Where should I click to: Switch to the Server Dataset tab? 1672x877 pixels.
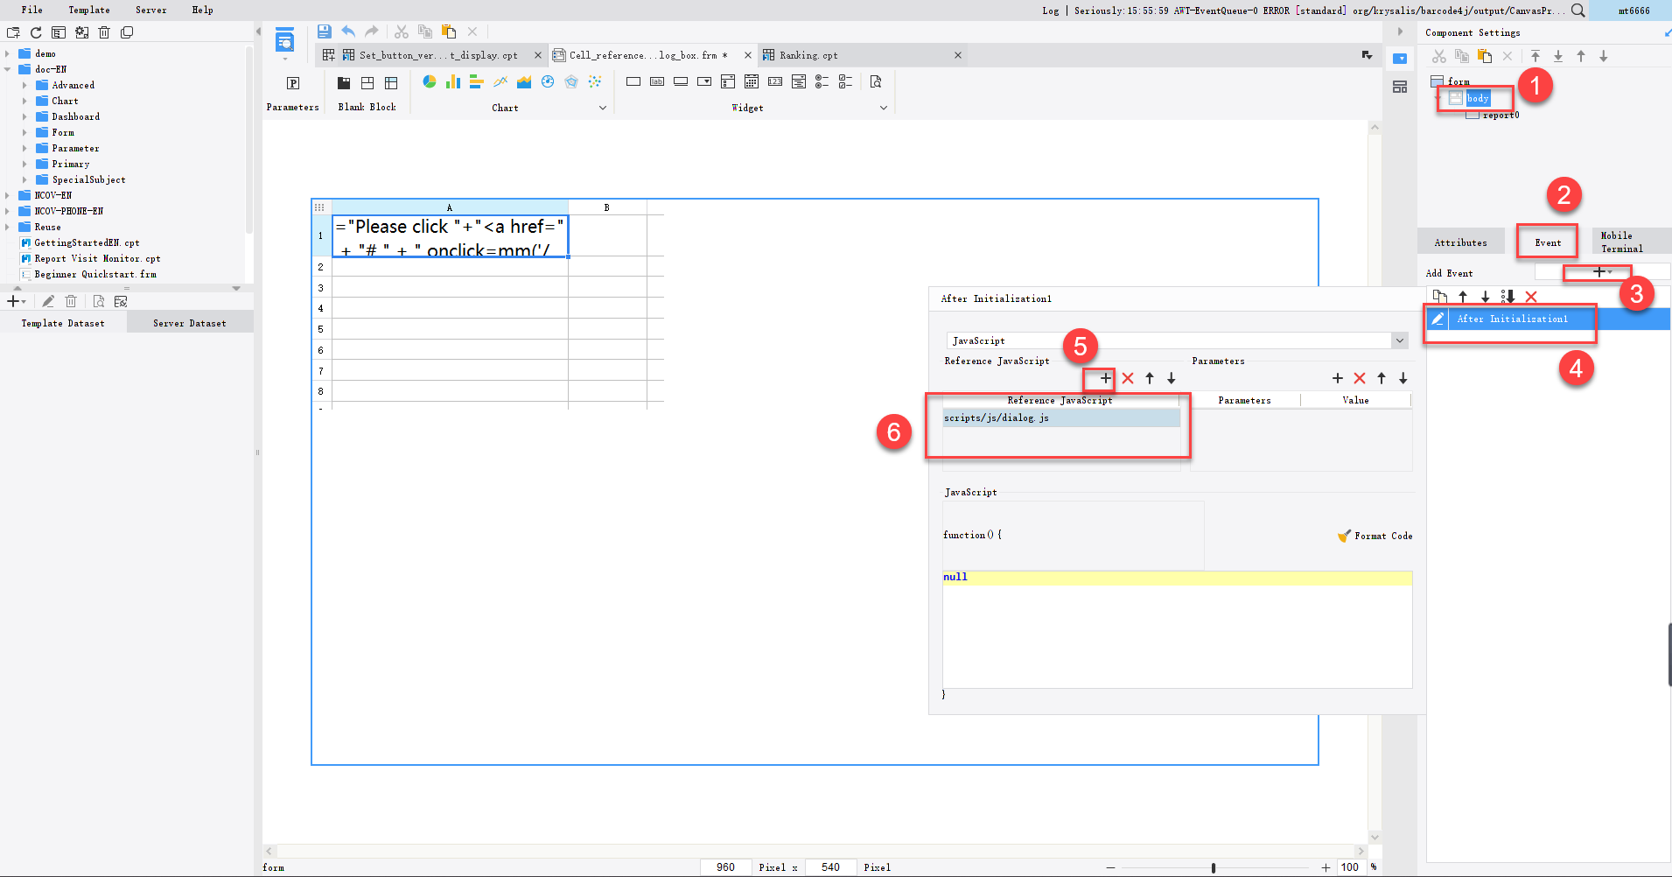[190, 323]
